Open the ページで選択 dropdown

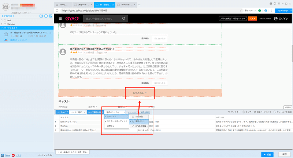[x=77, y=112]
